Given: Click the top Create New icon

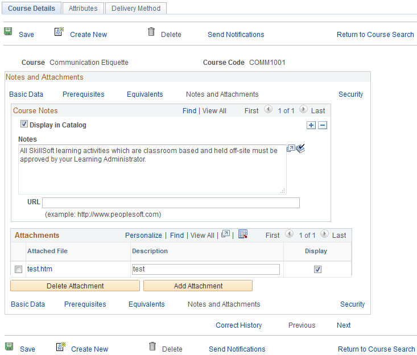Looking at the screenshot, I should click(59, 32).
